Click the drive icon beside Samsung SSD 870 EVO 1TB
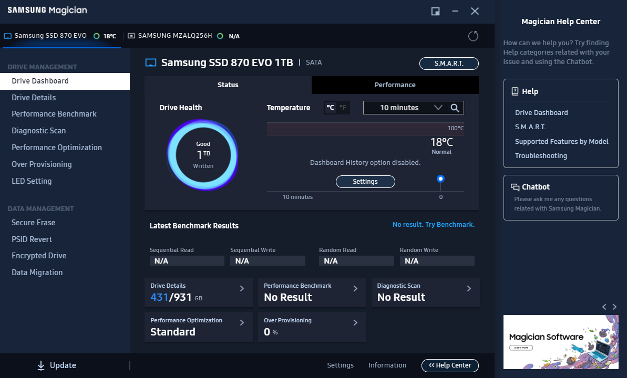 (x=151, y=62)
